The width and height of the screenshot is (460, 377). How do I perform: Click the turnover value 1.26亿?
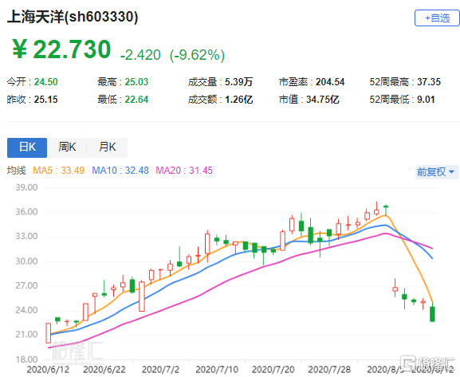coord(238,100)
